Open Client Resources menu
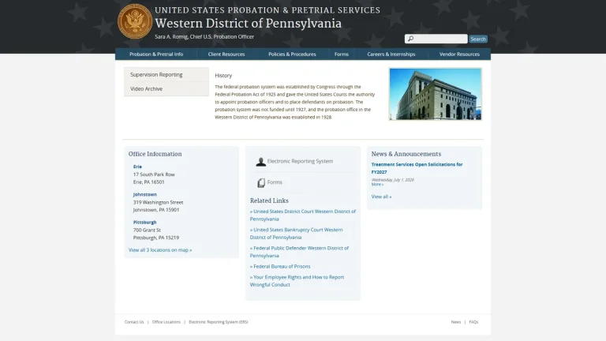Viewport: 606px width, 341px height. click(226, 54)
